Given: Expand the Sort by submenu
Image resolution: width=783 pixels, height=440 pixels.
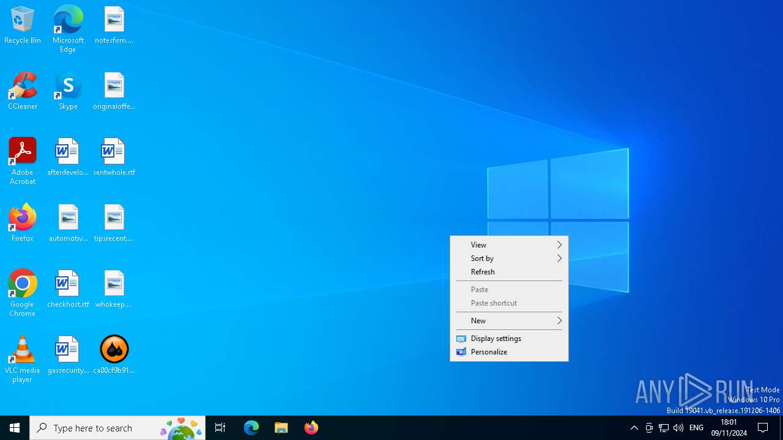Looking at the screenshot, I should coord(509,258).
